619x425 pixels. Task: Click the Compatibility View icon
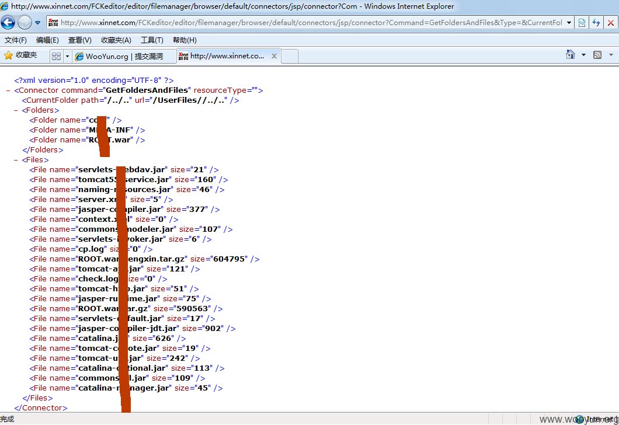(x=582, y=23)
